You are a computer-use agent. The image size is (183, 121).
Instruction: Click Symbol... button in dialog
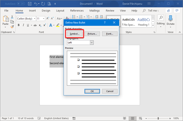click(75, 34)
